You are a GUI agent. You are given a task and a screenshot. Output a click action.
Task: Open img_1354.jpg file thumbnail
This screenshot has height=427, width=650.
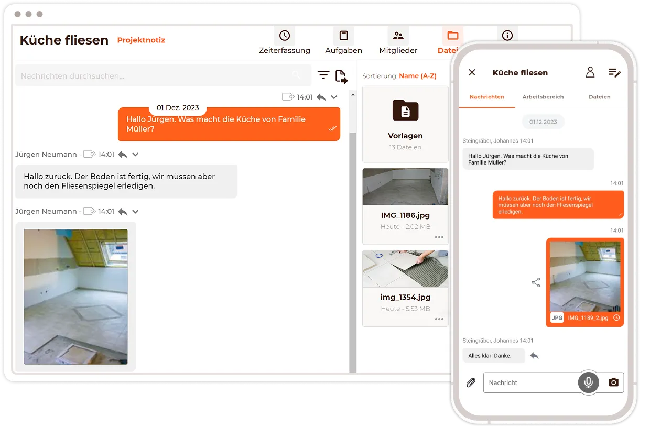click(405, 269)
